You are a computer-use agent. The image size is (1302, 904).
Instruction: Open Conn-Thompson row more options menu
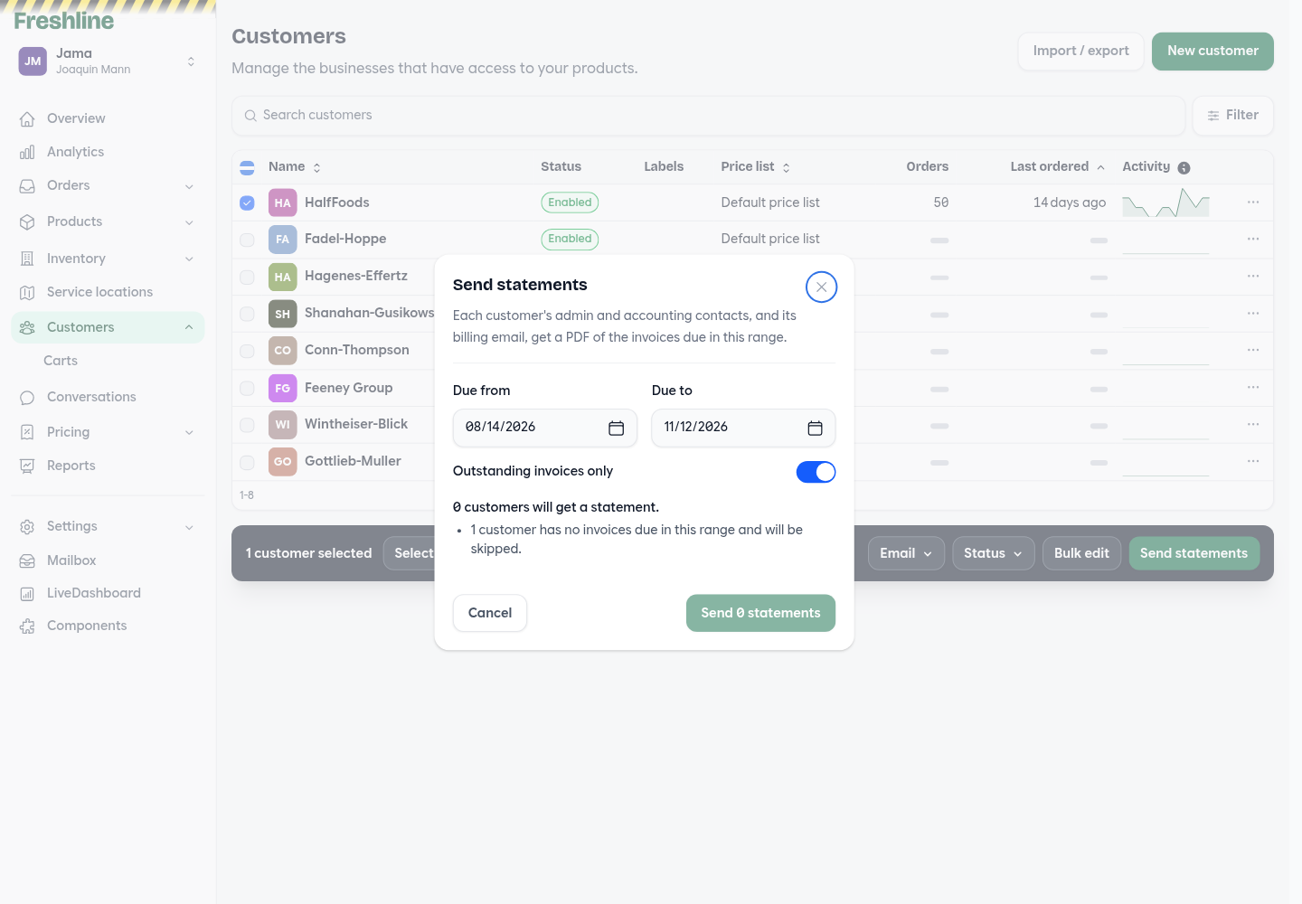tap(1253, 351)
